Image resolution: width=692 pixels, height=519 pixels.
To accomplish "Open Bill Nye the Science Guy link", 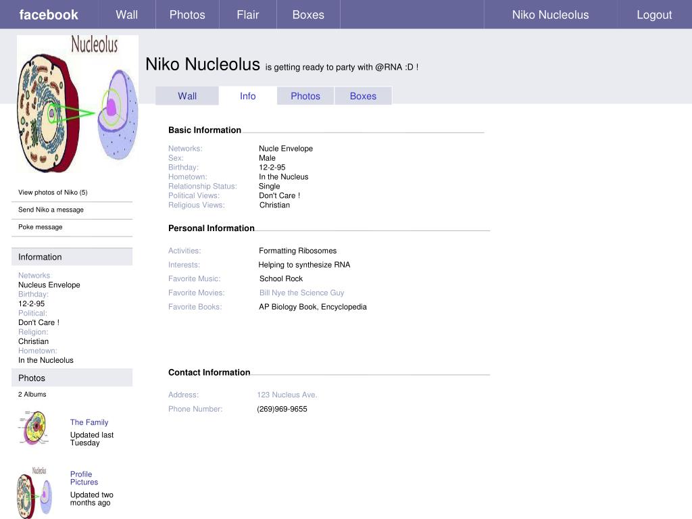I will pyautogui.click(x=301, y=293).
